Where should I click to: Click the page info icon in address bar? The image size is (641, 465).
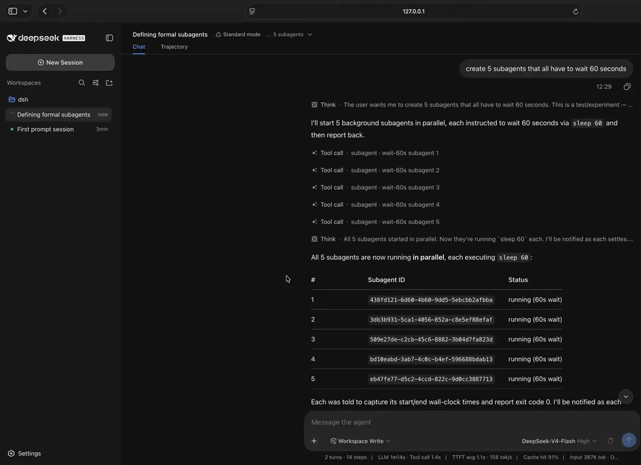[252, 11]
